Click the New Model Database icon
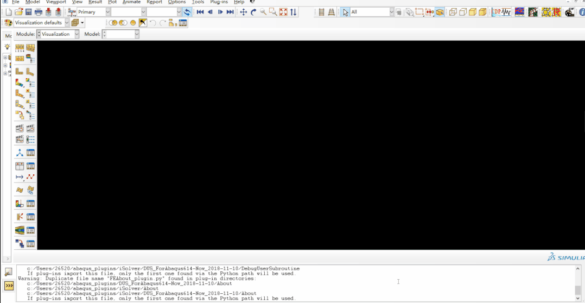Screen dimensions: 585x303 point(9,12)
